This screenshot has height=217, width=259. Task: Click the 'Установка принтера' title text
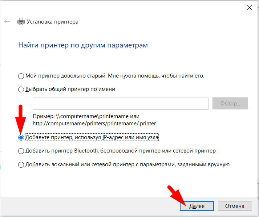point(53,22)
